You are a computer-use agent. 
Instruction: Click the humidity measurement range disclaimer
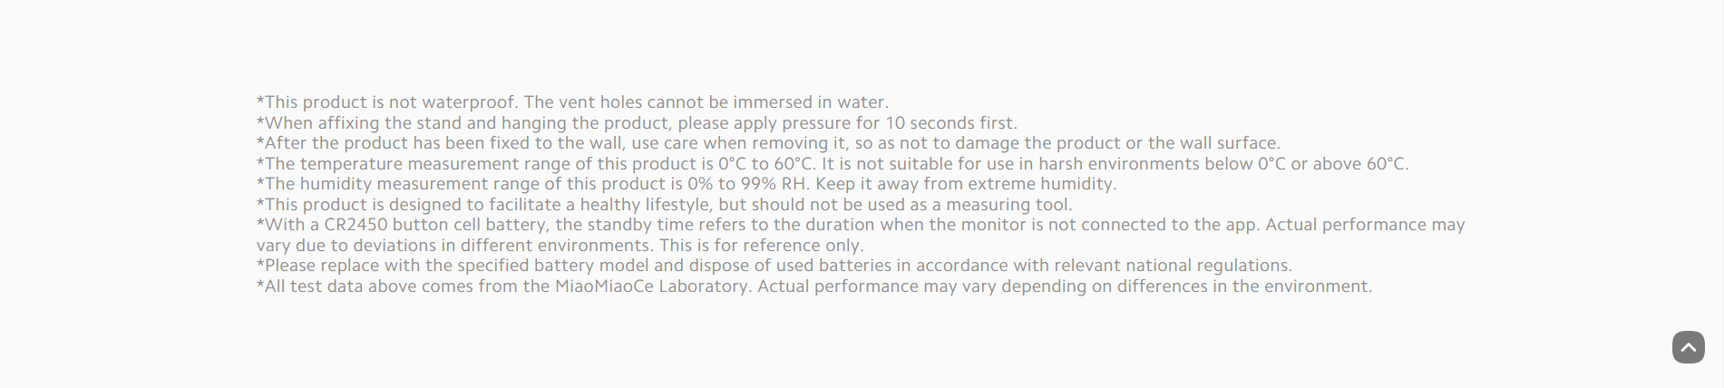point(687,184)
